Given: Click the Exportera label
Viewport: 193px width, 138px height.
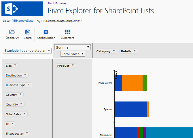Looking at the screenshot, I should (67, 38).
